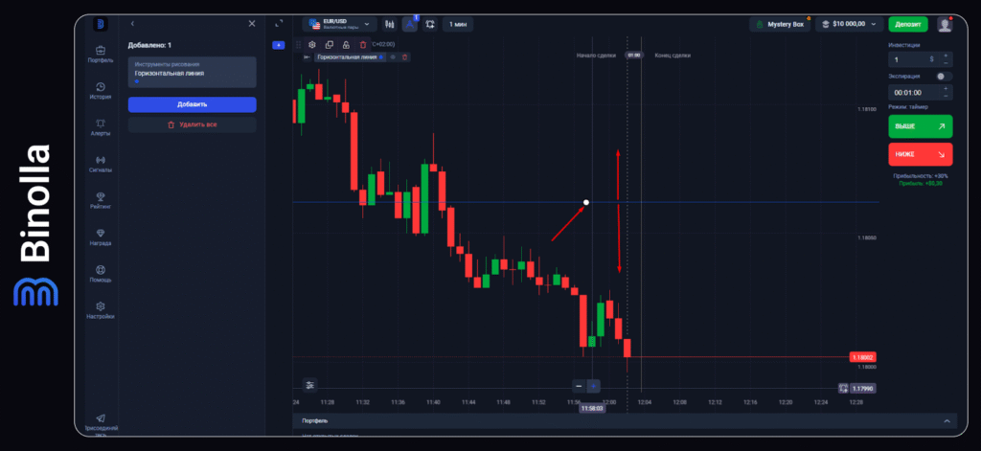Open the $10 000,00 account balance dropdown
This screenshot has height=451, width=981.
[849, 24]
